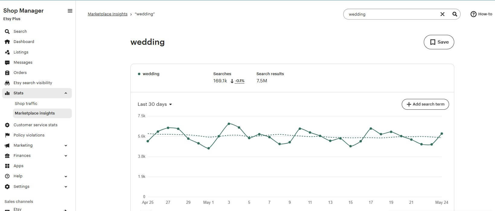The height and width of the screenshot is (211, 495).
Task: Expand the Marketing submenu chevron
Action: point(66,146)
